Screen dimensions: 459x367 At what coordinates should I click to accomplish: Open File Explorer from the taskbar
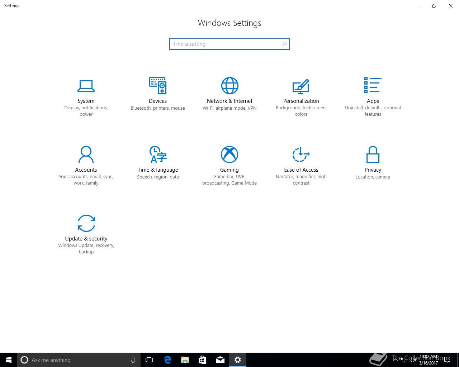click(185, 360)
